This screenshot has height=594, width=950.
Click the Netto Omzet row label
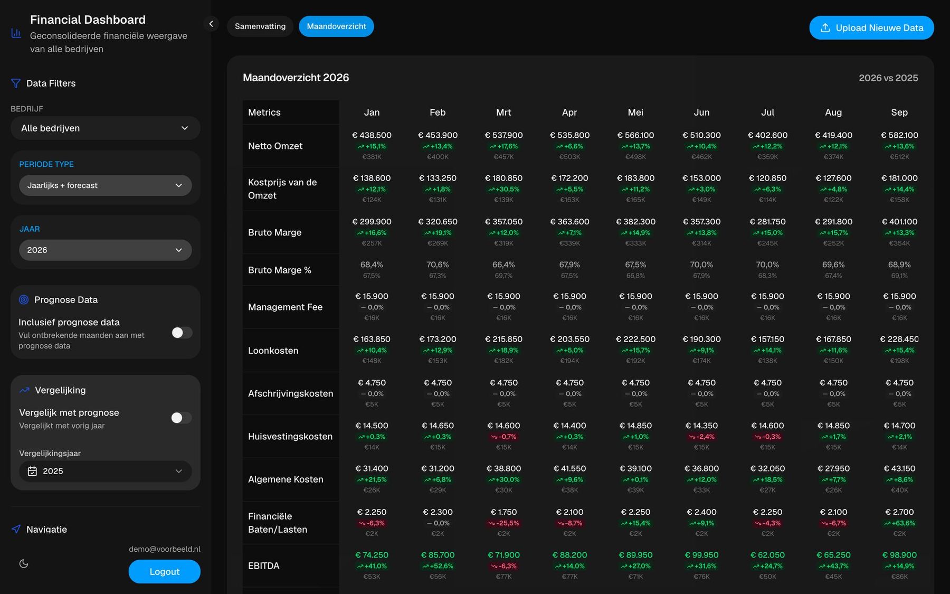[275, 146]
